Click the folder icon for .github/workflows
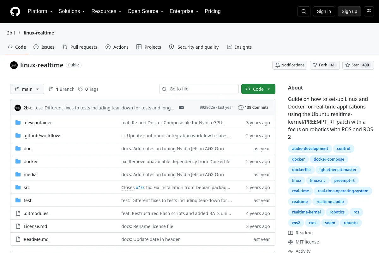The height and width of the screenshot is (253, 379). click(x=18, y=136)
